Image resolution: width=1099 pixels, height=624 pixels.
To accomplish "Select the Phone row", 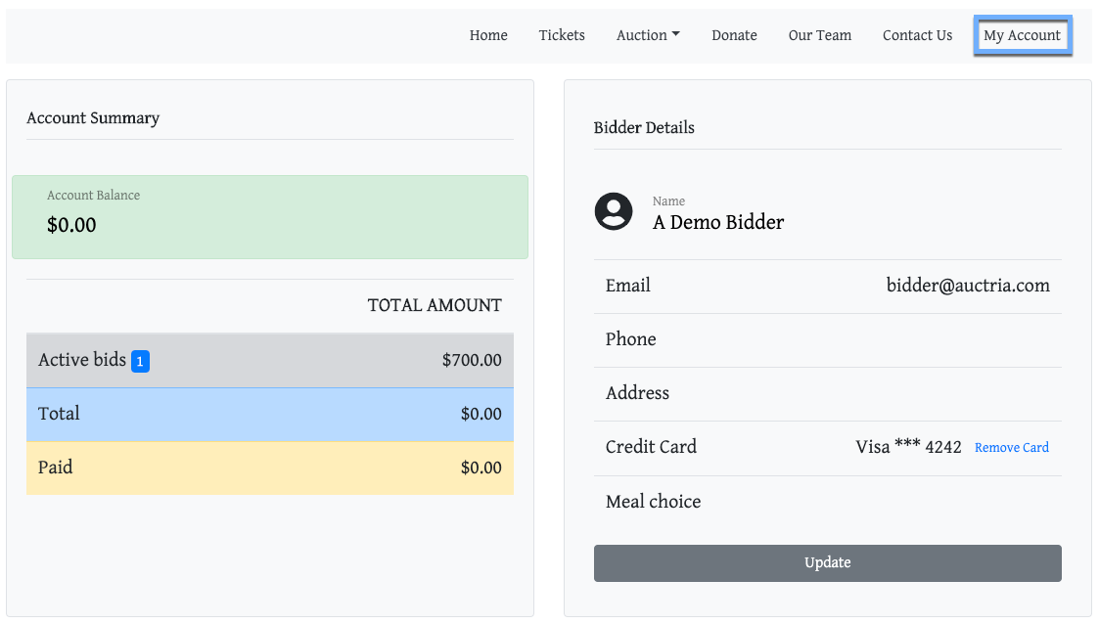I will (827, 339).
